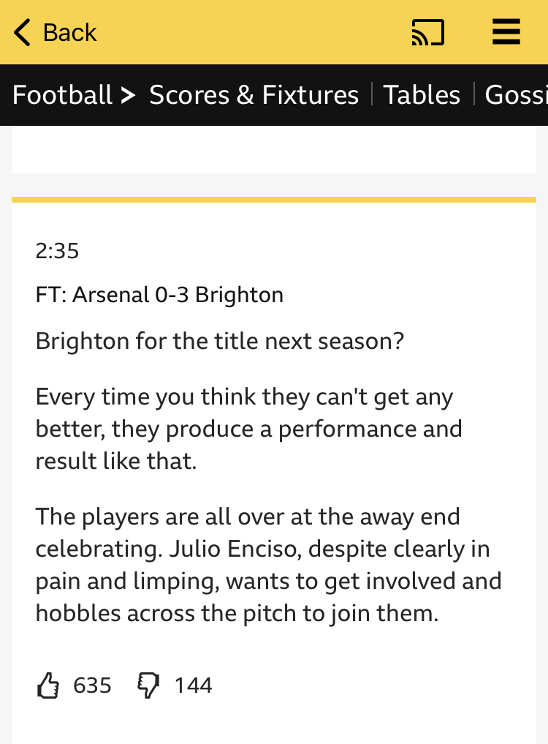Click the 144 dislikes count

[x=193, y=685]
